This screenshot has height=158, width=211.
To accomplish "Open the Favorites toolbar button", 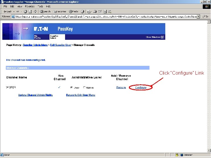I will (x=59, y=11).
